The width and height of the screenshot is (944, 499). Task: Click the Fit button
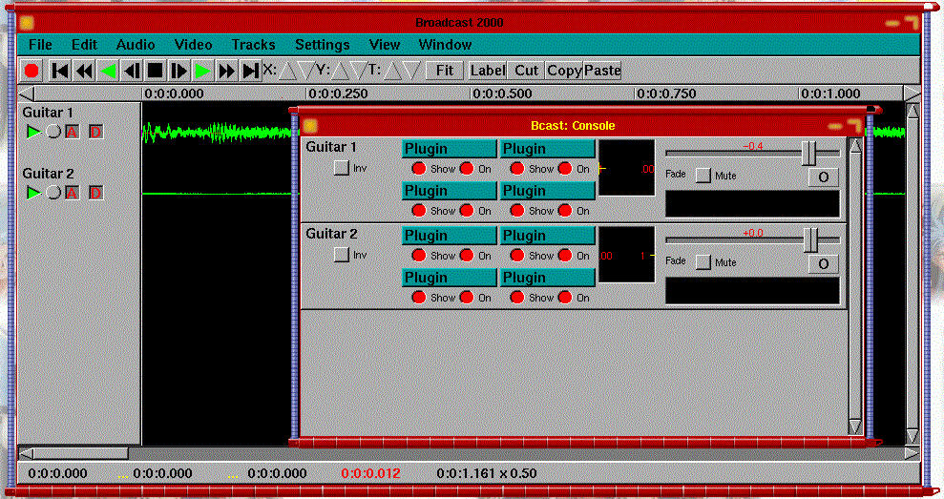pos(445,70)
